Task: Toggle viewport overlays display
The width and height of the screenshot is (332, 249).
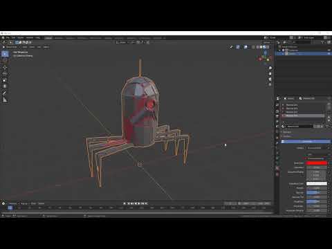Action: [x=246, y=47]
